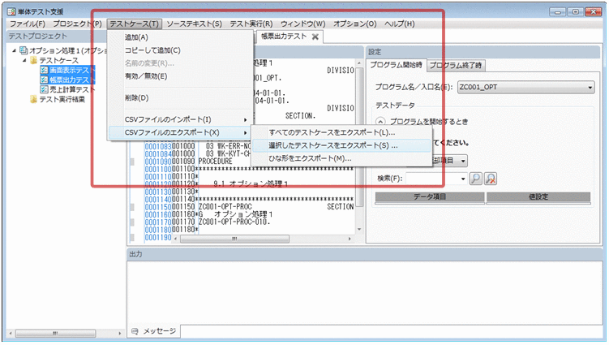Select 削除(D) menu entry
Image resolution: width=609 pixels, height=345 pixels.
[180, 98]
